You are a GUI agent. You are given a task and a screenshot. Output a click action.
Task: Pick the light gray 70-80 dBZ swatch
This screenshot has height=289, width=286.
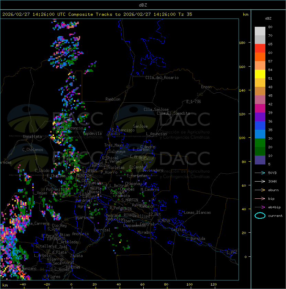(x=260, y=31)
